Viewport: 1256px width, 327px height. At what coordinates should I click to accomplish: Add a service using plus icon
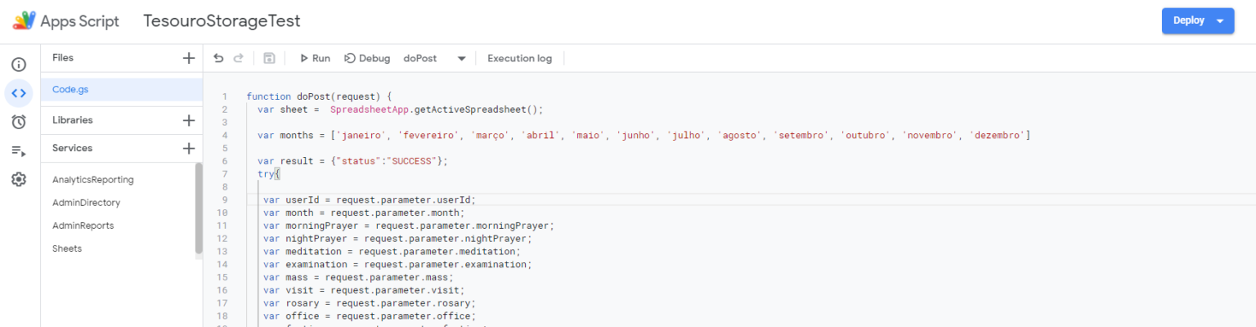click(189, 148)
